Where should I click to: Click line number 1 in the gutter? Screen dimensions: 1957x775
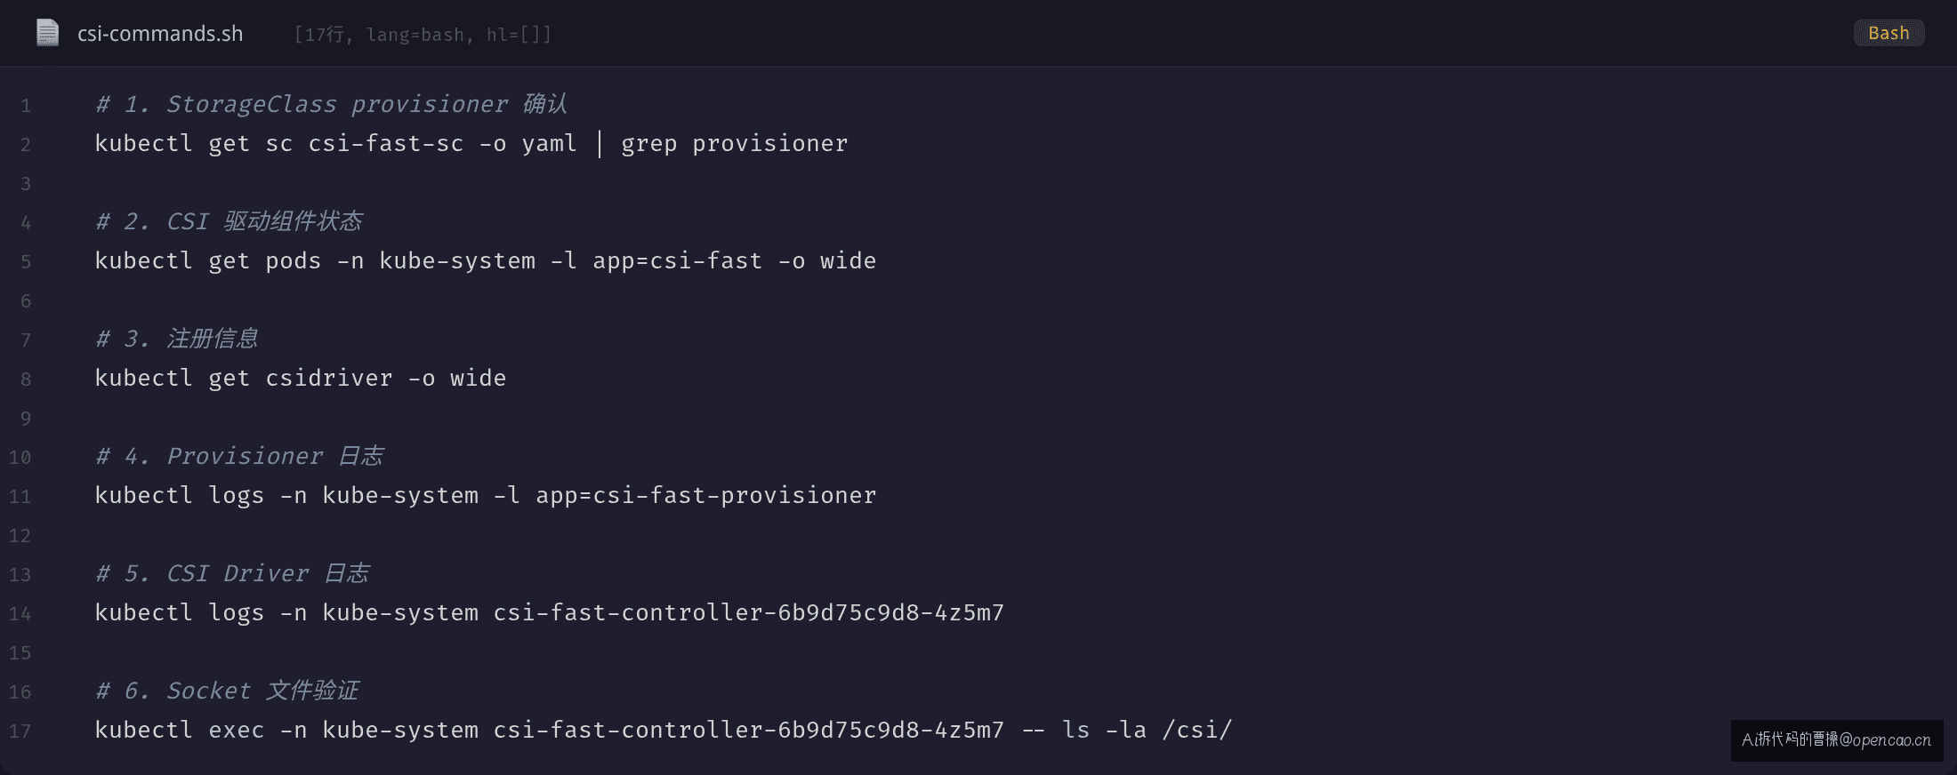pos(26,106)
